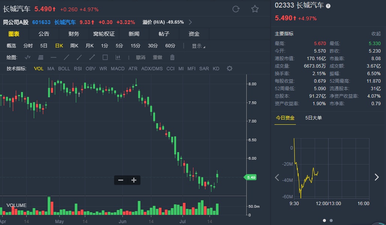Open technical indicator settings gear
This screenshot has width=386, height=225.
point(229,68)
